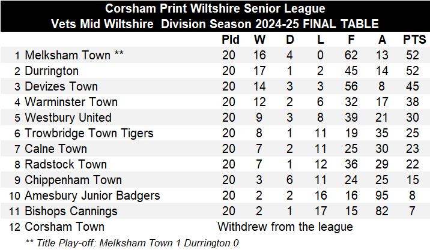Select Trowbridge Town Tigers in the table
The height and width of the screenshot is (250, 430).
tap(89, 133)
